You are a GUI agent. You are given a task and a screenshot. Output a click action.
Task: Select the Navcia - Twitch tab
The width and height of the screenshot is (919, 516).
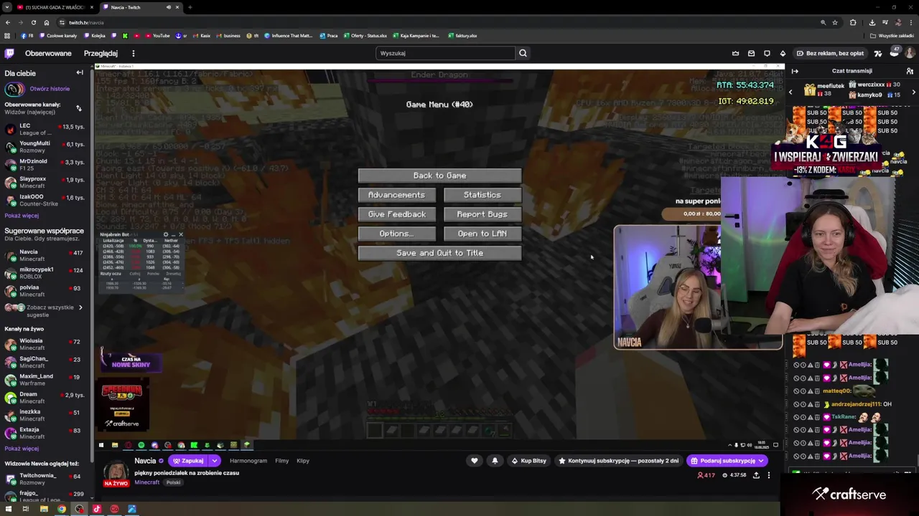click(x=140, y=7)
